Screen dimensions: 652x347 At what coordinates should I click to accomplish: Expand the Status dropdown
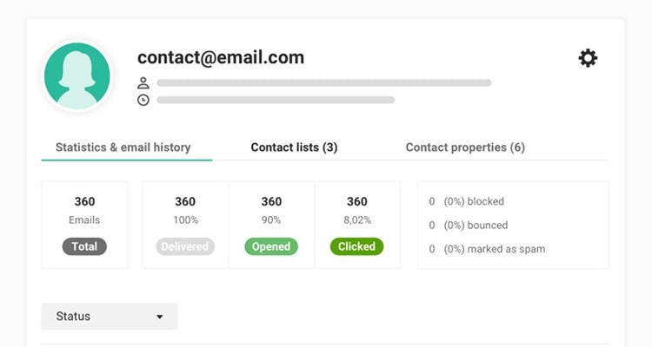[x=110, y=317]
